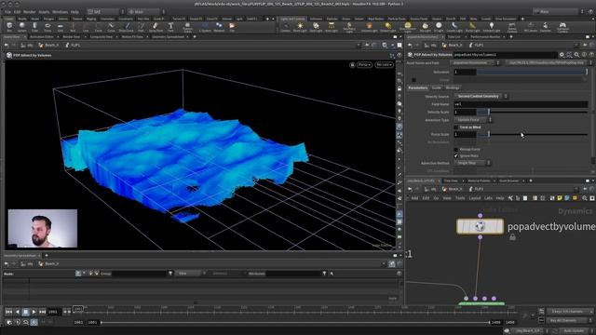Open the File menu
The image size is (596, 335).
click(x=7, y=12)
